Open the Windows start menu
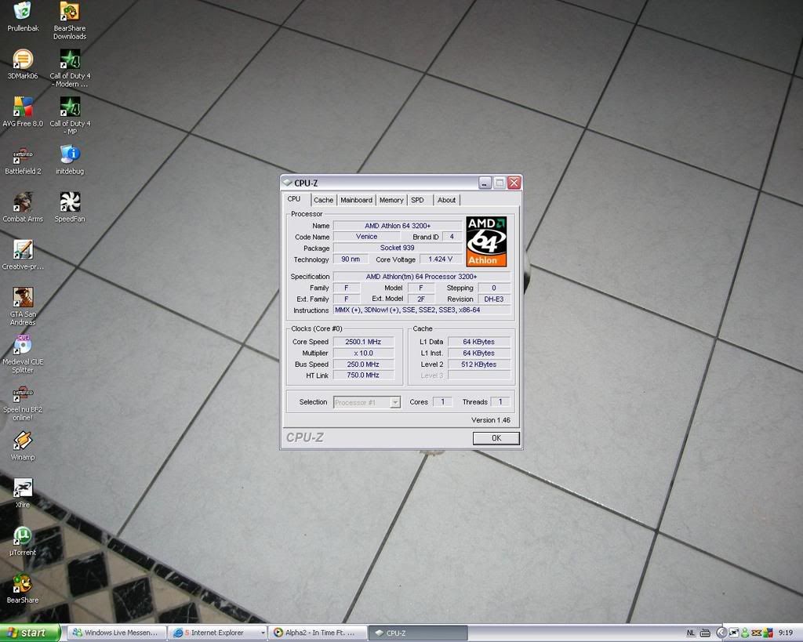The height and width of the screenshot is (642, 803). [x=30, y=633]
